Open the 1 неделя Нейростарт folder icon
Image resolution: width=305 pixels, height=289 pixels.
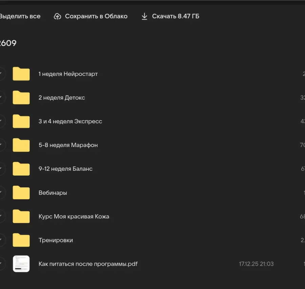tap(21, 74)
